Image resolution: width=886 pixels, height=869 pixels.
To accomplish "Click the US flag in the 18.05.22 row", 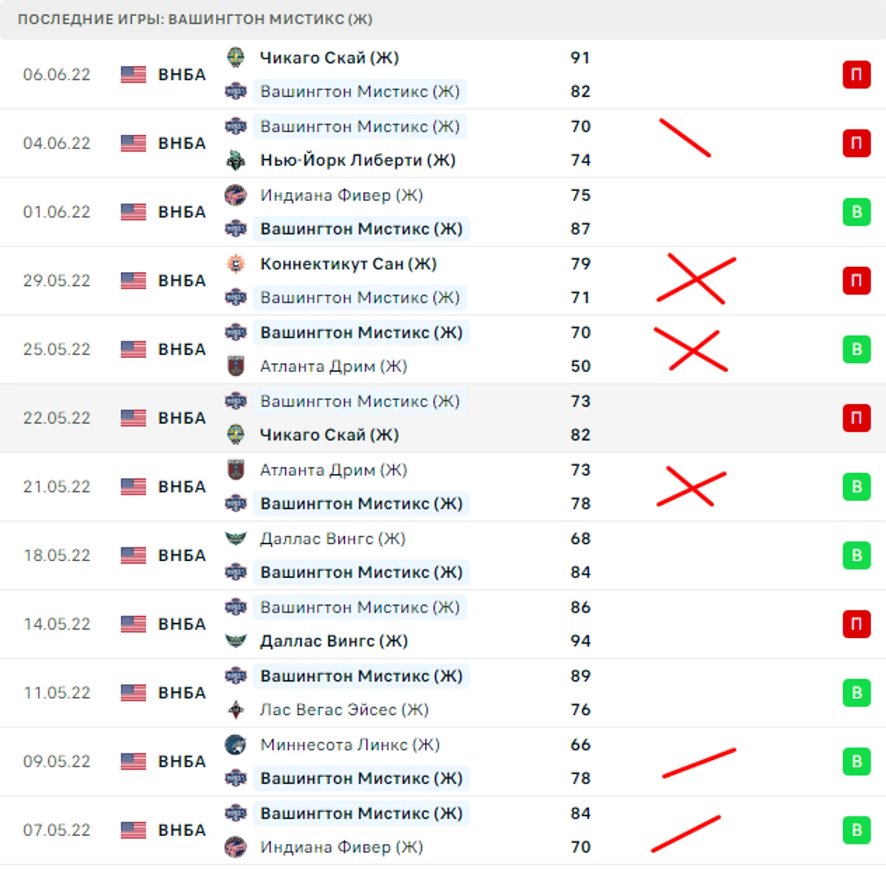I will click(134, 555).
